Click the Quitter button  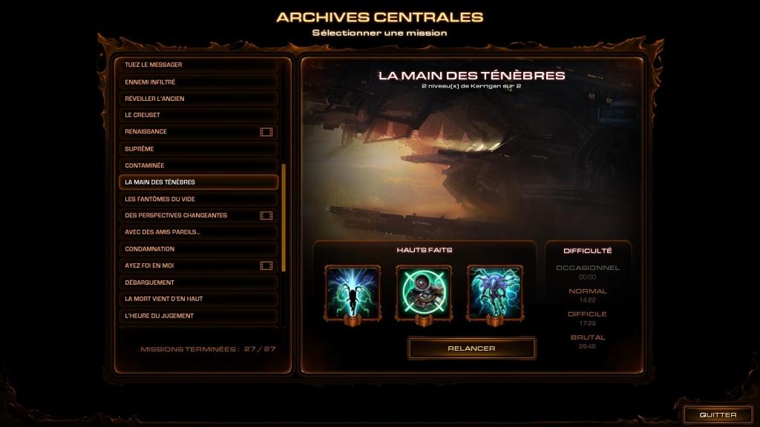(x=718, y=415)
